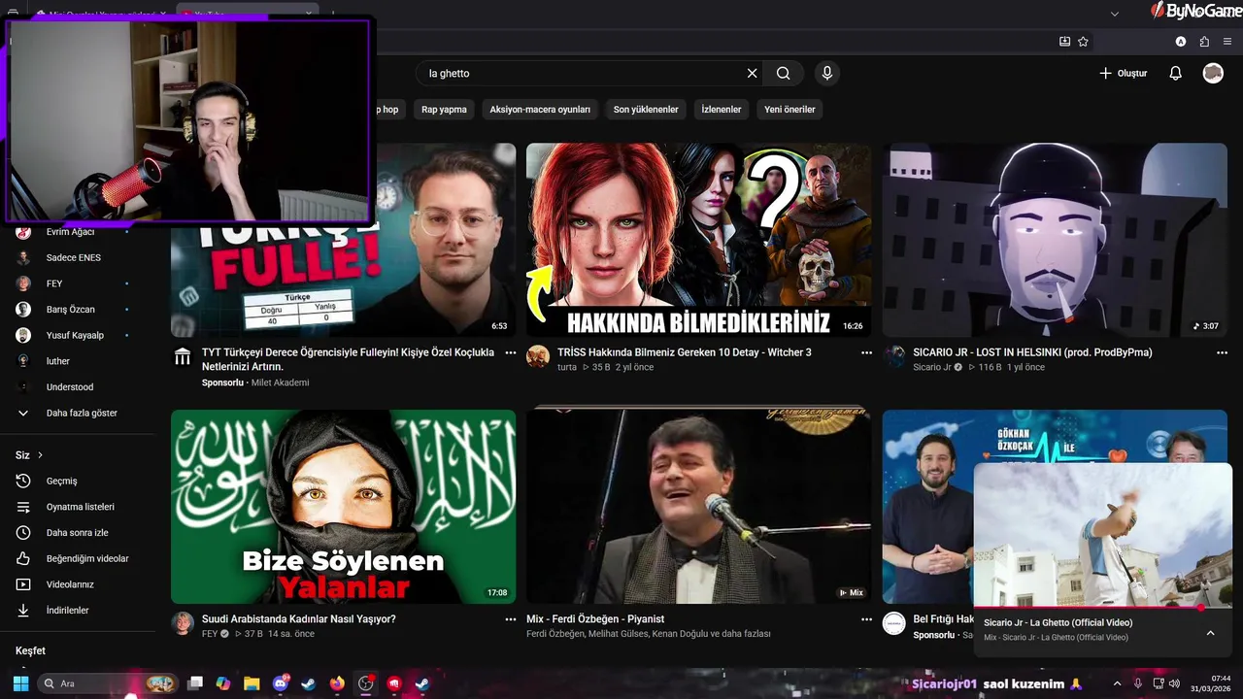Open Discord from the taskbar

(281, 683)
